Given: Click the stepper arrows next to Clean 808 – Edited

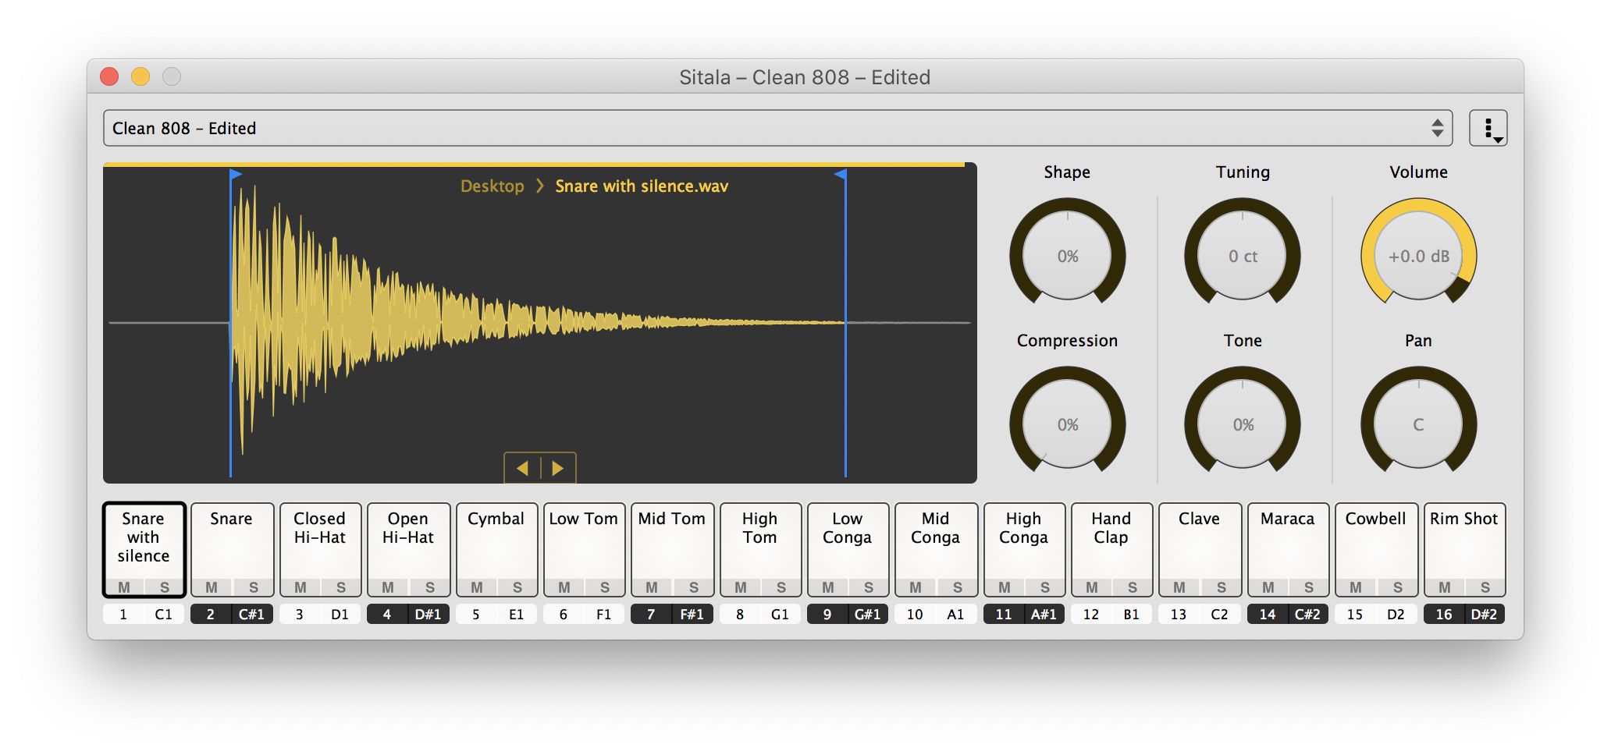Looking at the screenshot, I should (1440, 127).
